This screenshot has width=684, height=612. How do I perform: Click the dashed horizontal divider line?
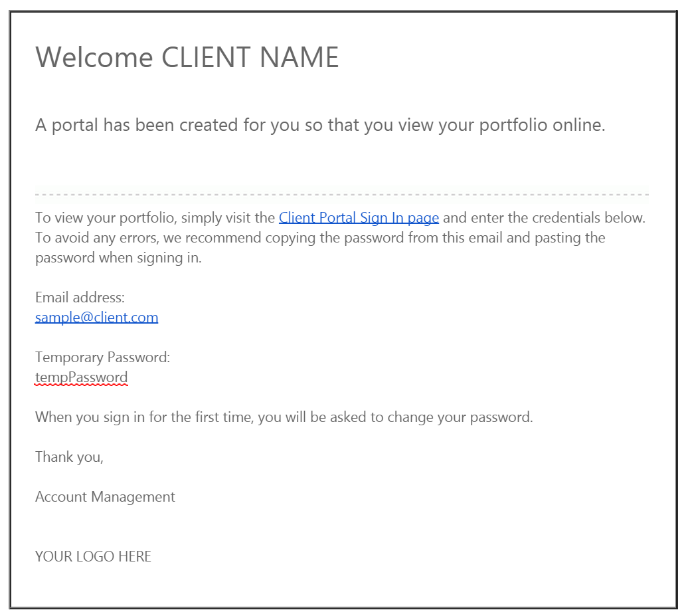(342, 194)
